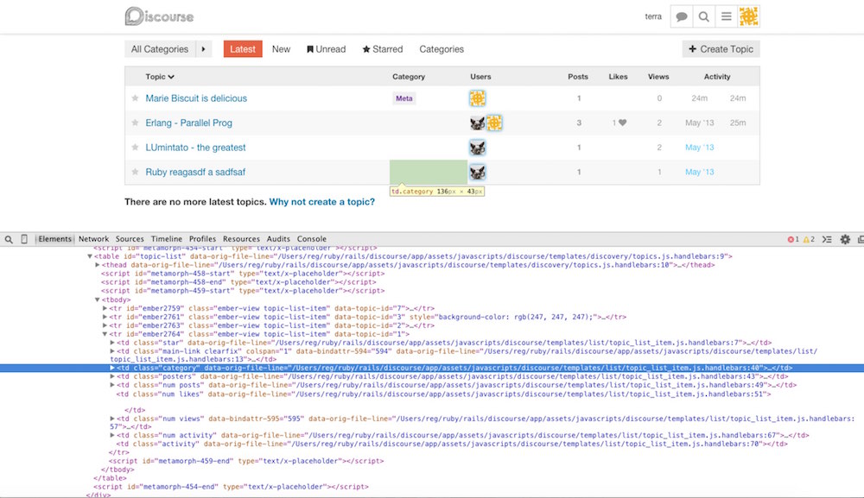
Task: Click the DevTools inspect element magnifier icon
Action: tap(9, 239)
